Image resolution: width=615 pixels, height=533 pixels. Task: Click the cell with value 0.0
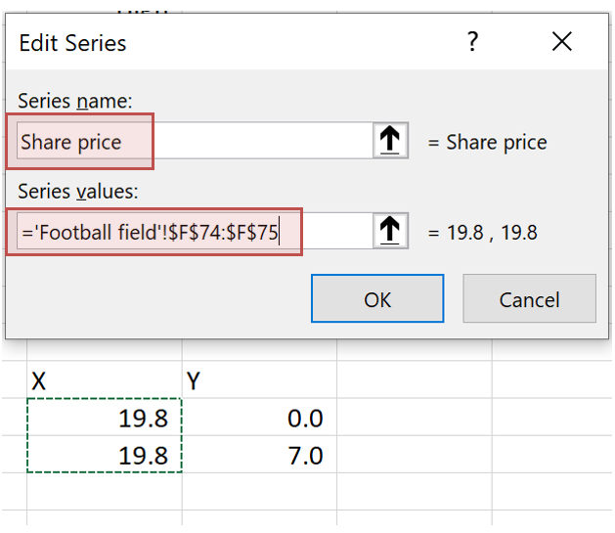click(259, 419)
